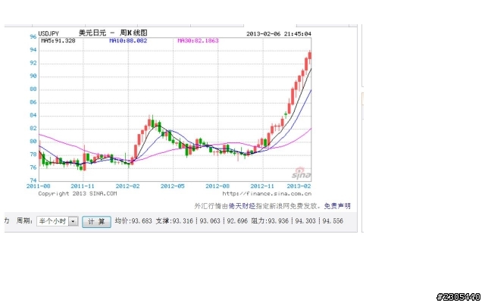
Task: Click the 计算 calculate button
Action: click(96, 221)
